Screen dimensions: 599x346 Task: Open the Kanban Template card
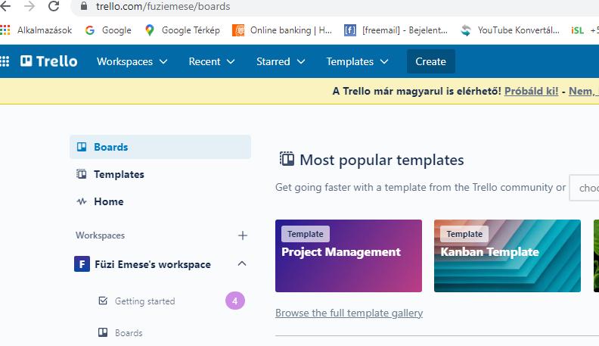[507, 256]
